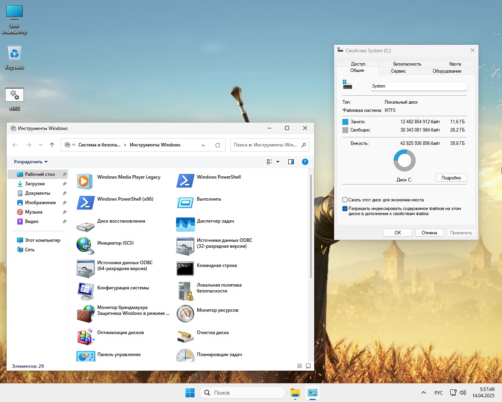Viewport: 502px width, 402px height.
Task: Select Панель управления icon
Action: coord(86,356)
